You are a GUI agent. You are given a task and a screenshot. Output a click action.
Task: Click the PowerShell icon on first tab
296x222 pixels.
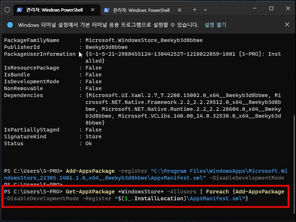(x=20, y=10)
